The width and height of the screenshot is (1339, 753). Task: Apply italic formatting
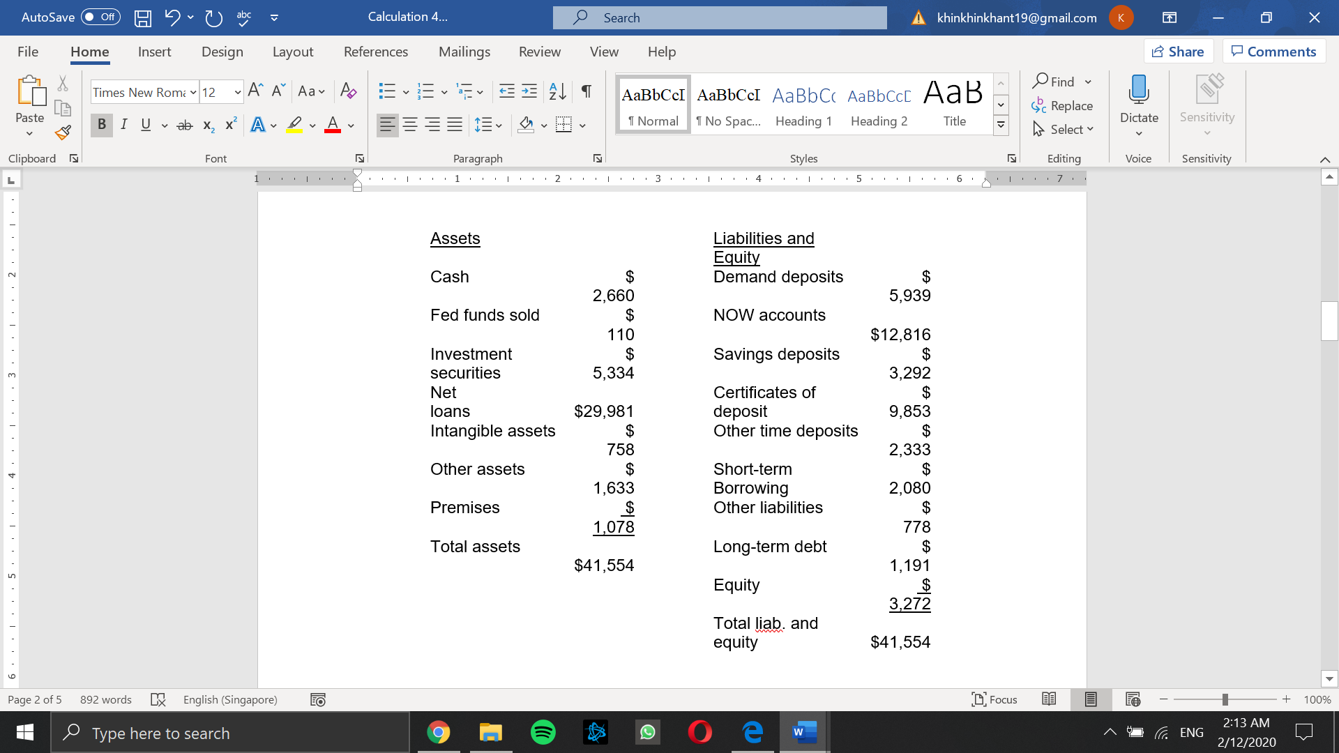(x=124, y=125)
